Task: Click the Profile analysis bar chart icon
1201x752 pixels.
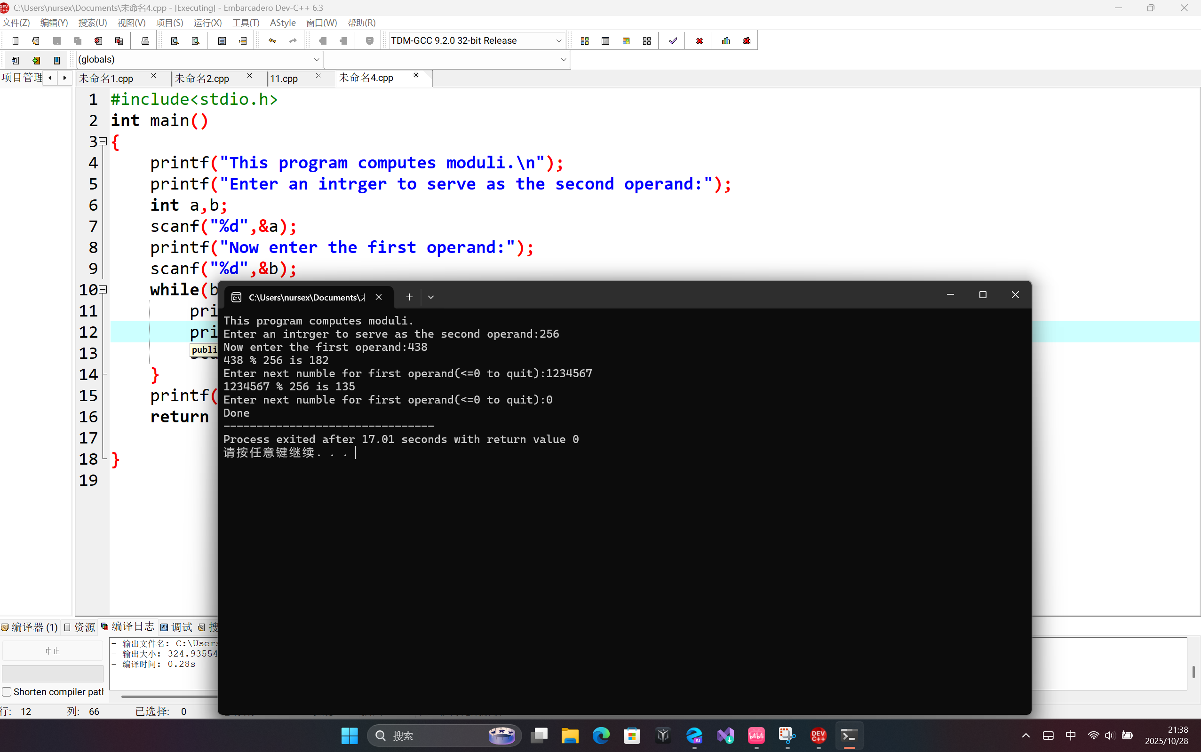Action: (x=726, y=41)
